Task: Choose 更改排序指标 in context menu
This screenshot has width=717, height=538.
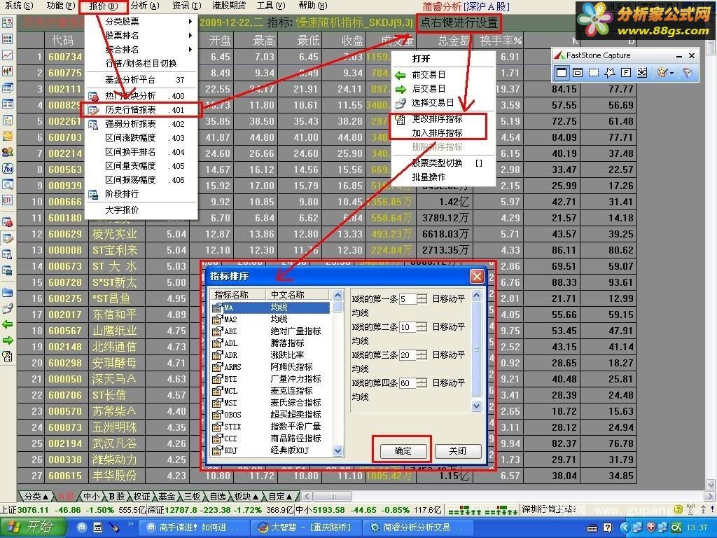Action: tap(437, 119)
